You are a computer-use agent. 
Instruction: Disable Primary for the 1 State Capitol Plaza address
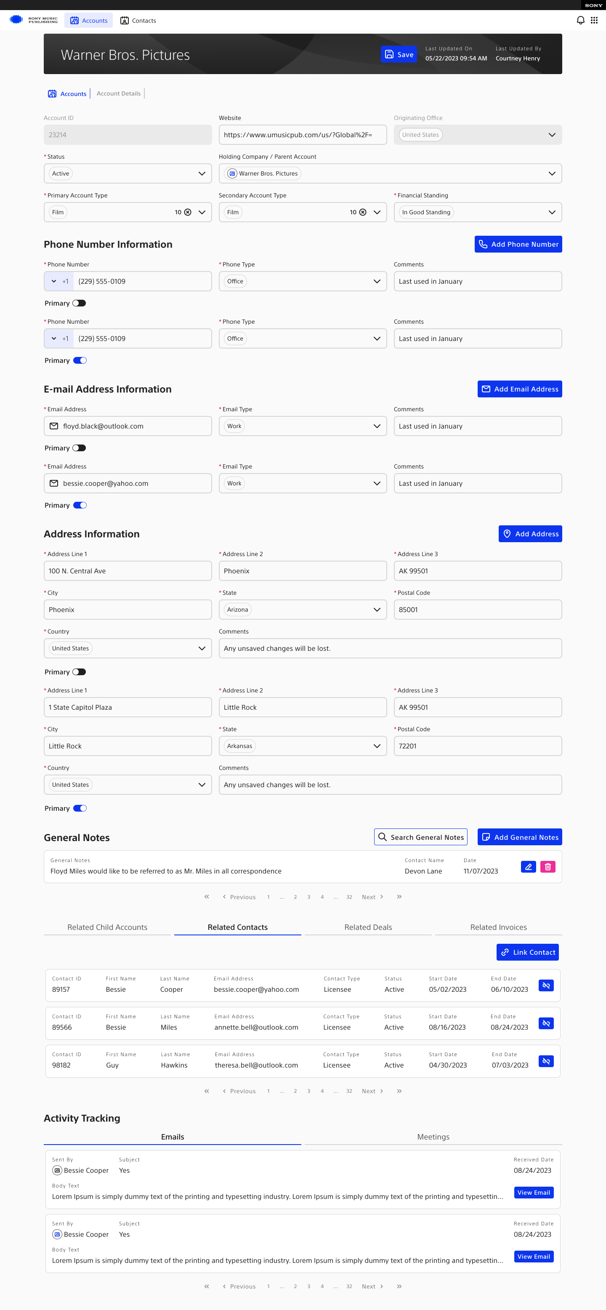point(80,808)
